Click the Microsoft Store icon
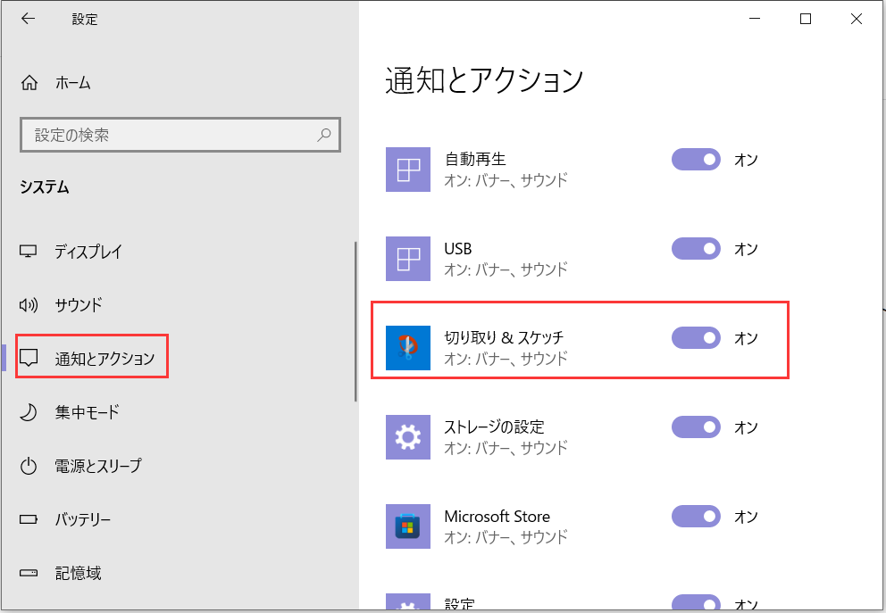Screen dimensions: 886x613 [408, 526]
